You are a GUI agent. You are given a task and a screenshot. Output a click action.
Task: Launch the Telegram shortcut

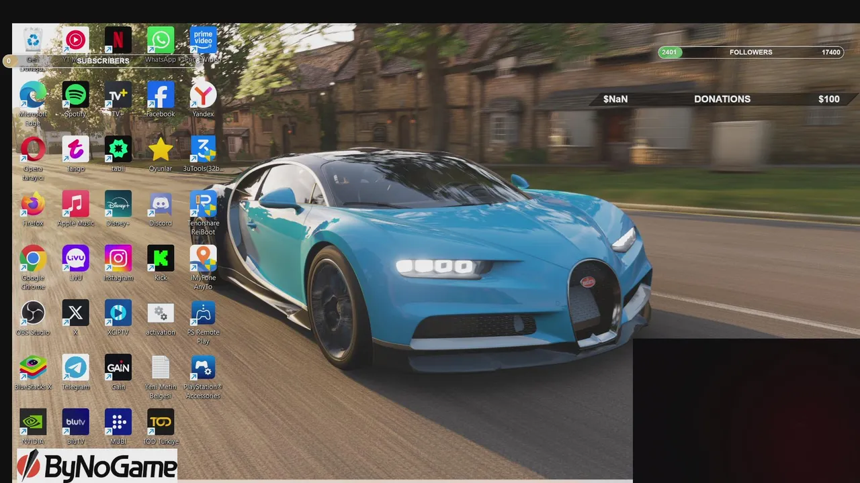click(76, 367)
